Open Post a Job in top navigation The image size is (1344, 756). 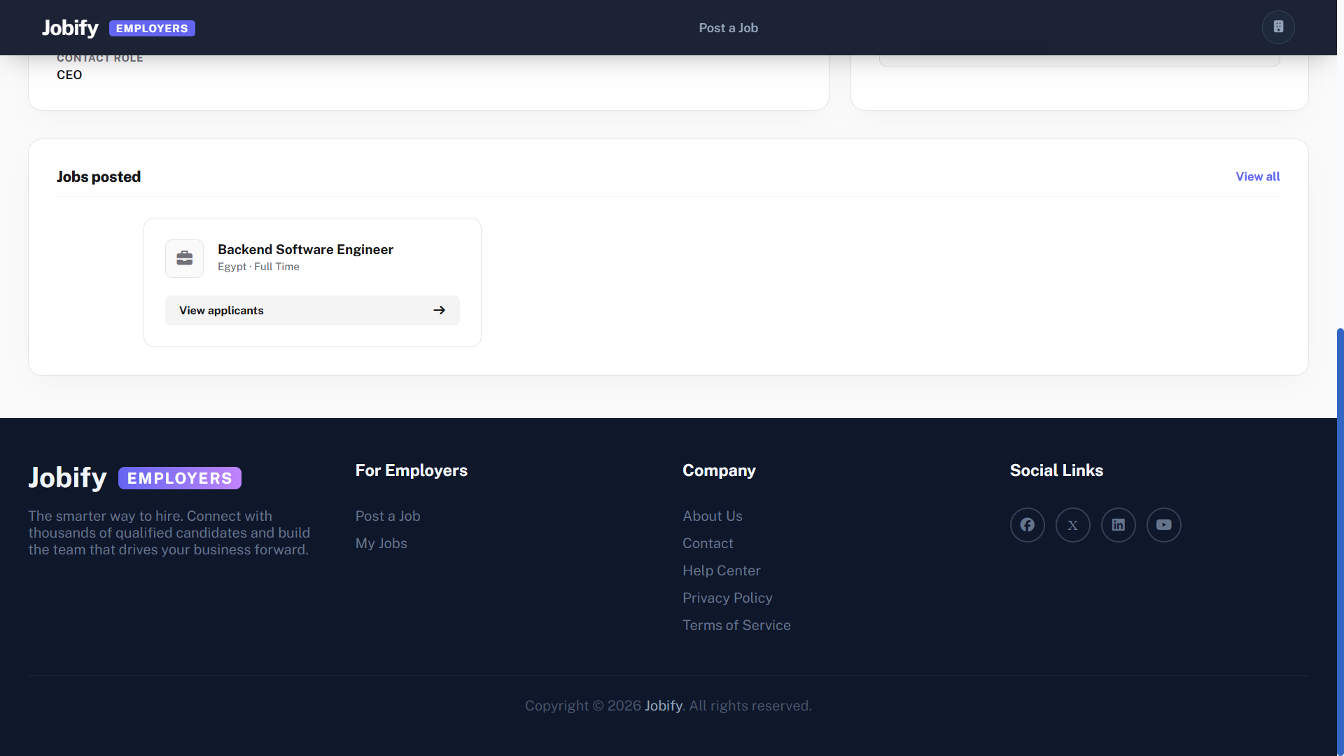coord(729,28)
